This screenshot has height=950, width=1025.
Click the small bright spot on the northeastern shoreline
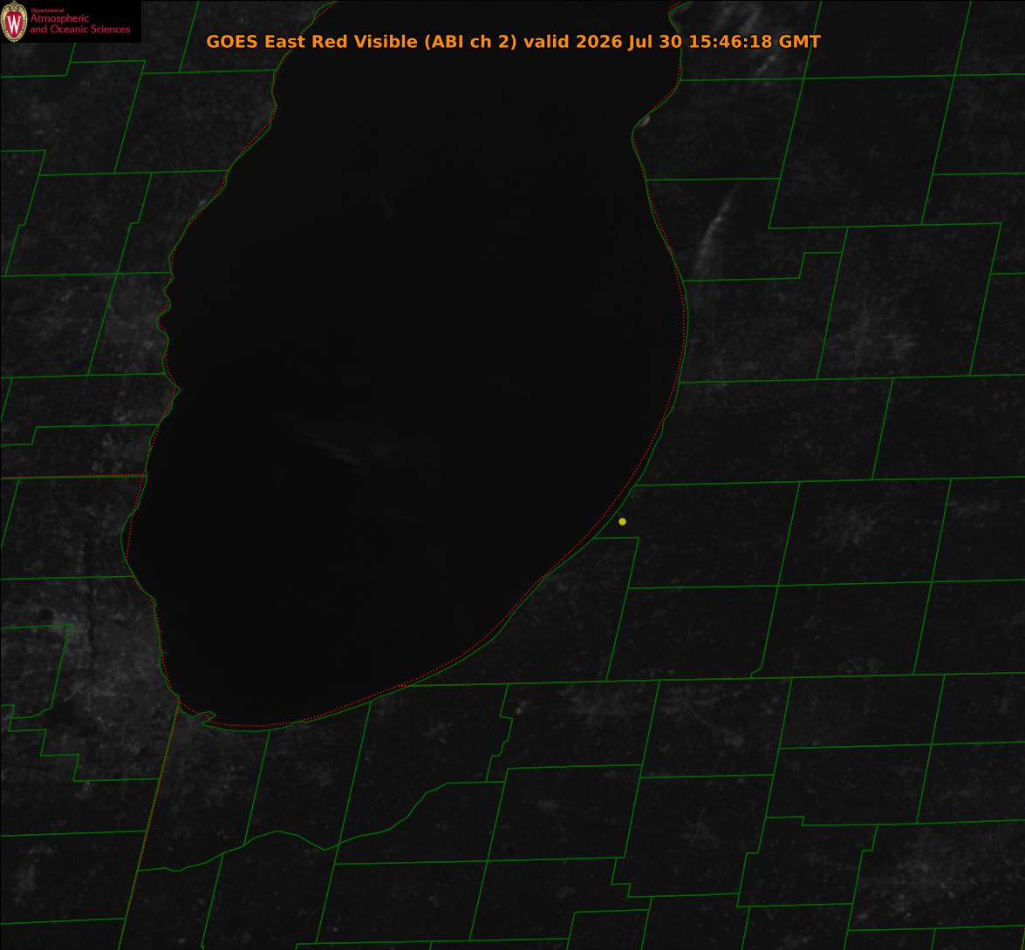(x=645, y=121)
